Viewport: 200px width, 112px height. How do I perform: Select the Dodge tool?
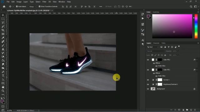(3, 68)
